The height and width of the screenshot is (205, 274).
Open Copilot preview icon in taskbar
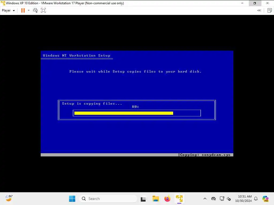tap(265, 199)
